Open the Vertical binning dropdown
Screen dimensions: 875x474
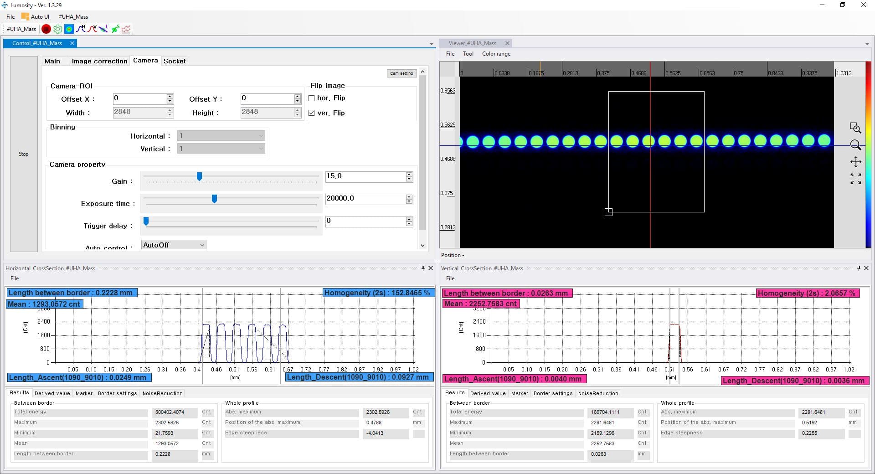[221, 149]
